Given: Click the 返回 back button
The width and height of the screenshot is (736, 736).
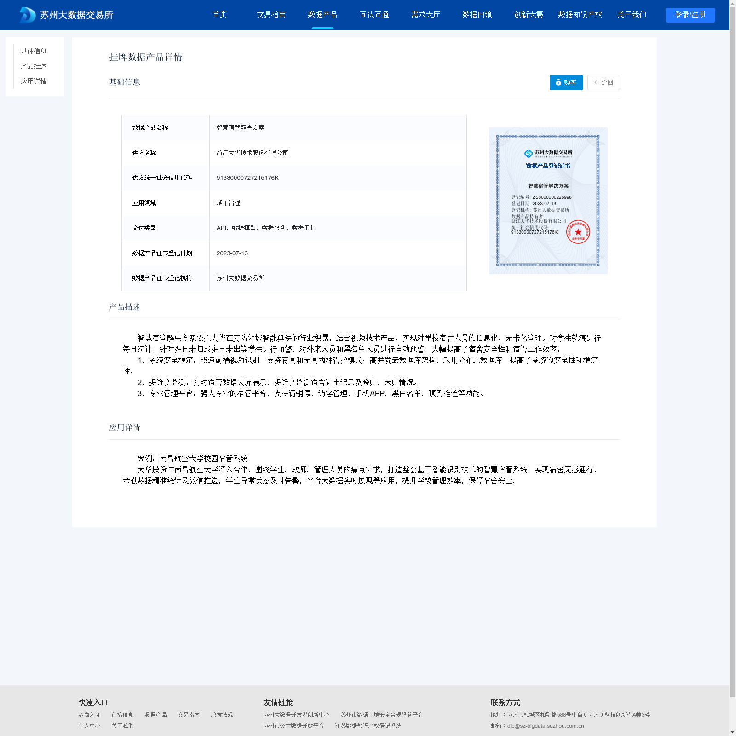Looking at the screenshot, I should pyautogui.click(x=604, y=82).
